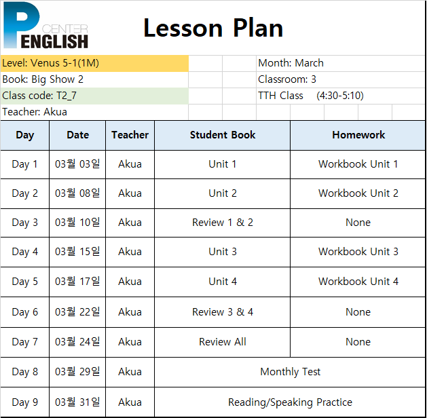Click the Review All cell

point(223,342)
